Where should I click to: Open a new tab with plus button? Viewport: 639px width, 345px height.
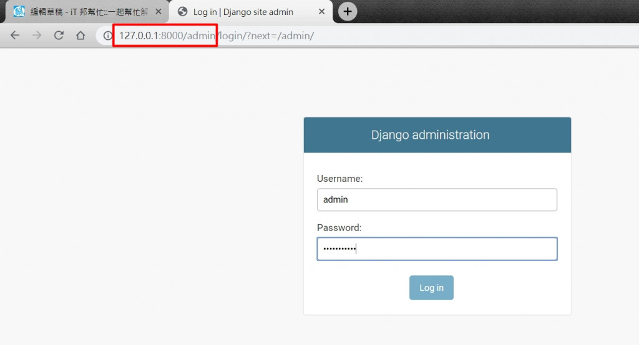(347, 11)
